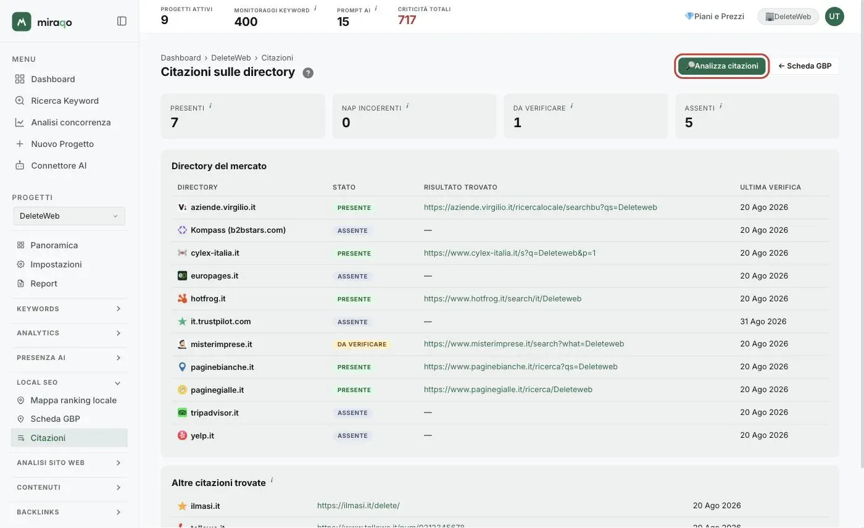Click the miraqo logo icon
The width and height of the screenshot is (864, 528).
tap(22, 22)
